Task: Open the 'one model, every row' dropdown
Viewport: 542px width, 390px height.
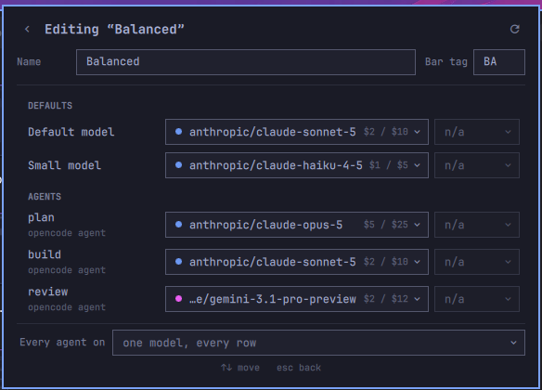Action: click(318, 343)
